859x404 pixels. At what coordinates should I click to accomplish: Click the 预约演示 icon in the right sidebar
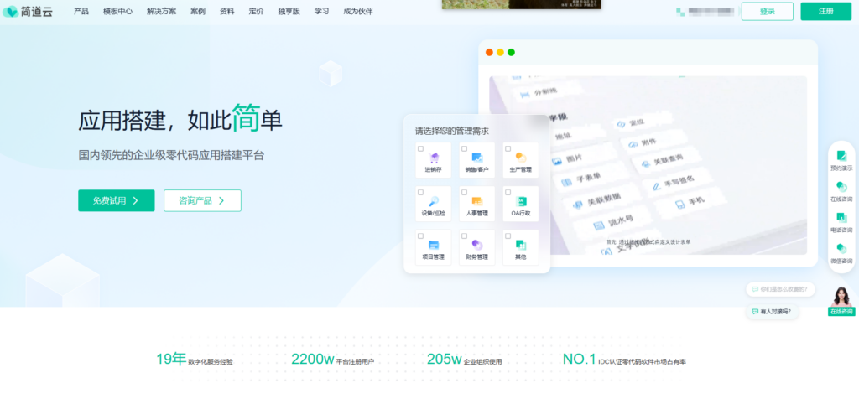coord(841,157)
